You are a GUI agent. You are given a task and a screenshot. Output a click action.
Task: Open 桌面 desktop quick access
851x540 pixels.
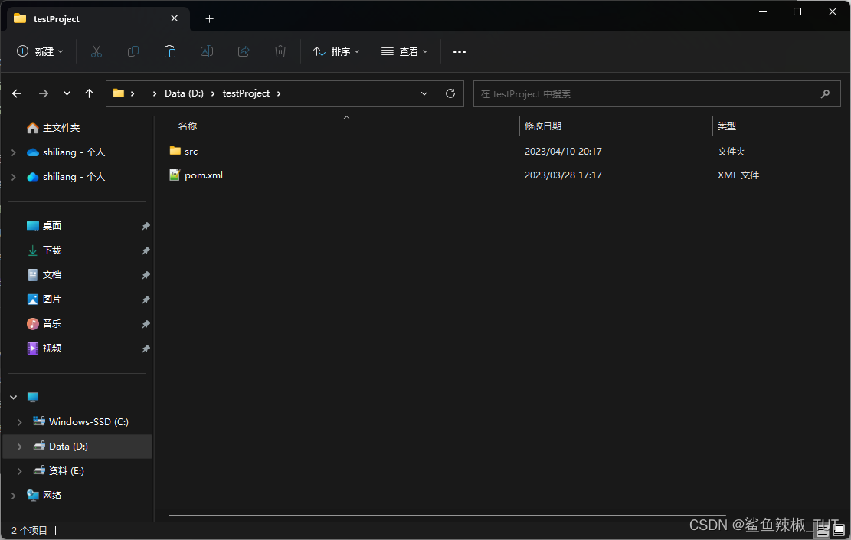tap(44, 225)
